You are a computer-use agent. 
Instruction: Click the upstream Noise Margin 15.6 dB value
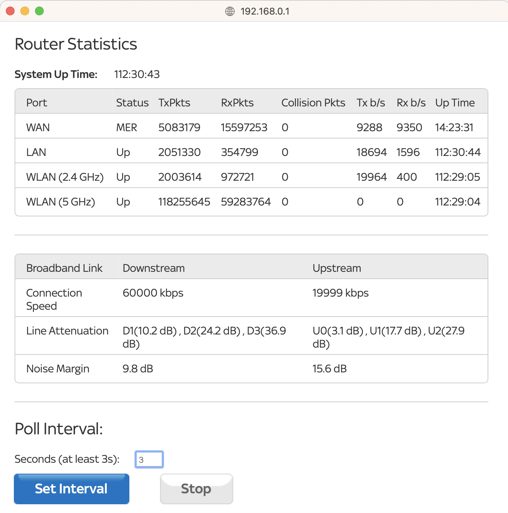coord(329,369)
